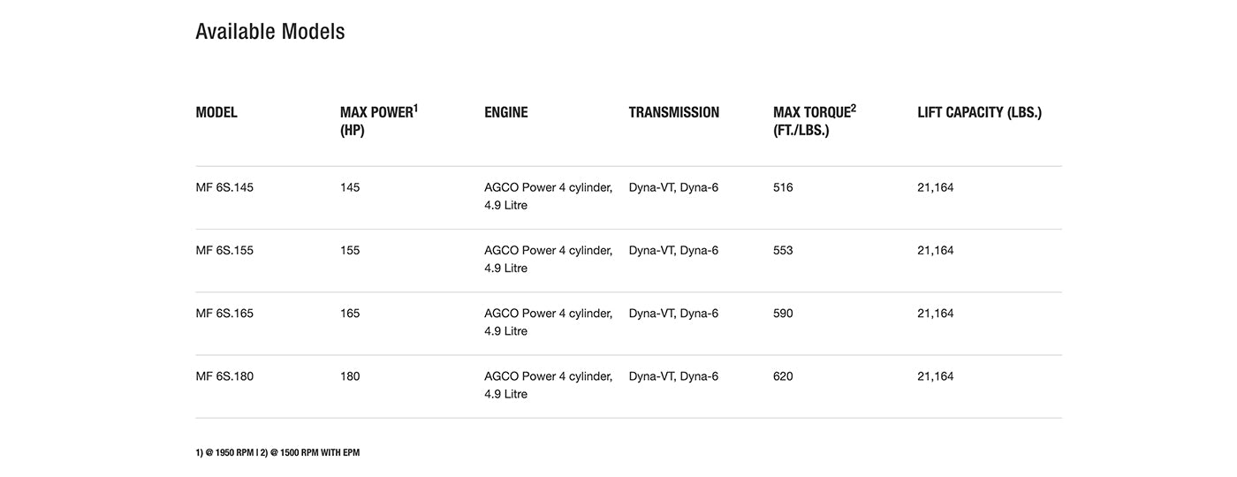Select the MF 6S.180 model name
The height and width of the screenshot is (477, 1237).
pos(224,376)
